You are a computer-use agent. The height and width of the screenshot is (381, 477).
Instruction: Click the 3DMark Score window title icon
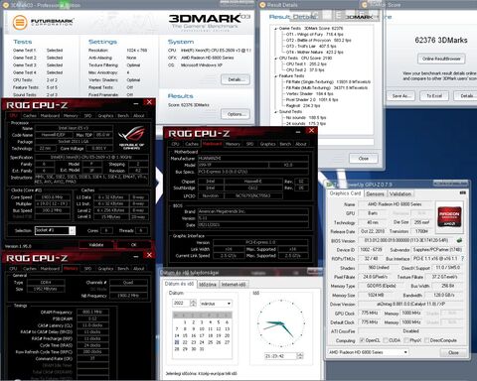pyautogui.click(x=365, y=5)
